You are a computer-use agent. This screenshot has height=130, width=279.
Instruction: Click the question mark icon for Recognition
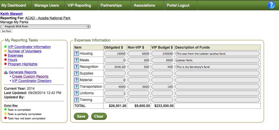[x=77, y=67]
